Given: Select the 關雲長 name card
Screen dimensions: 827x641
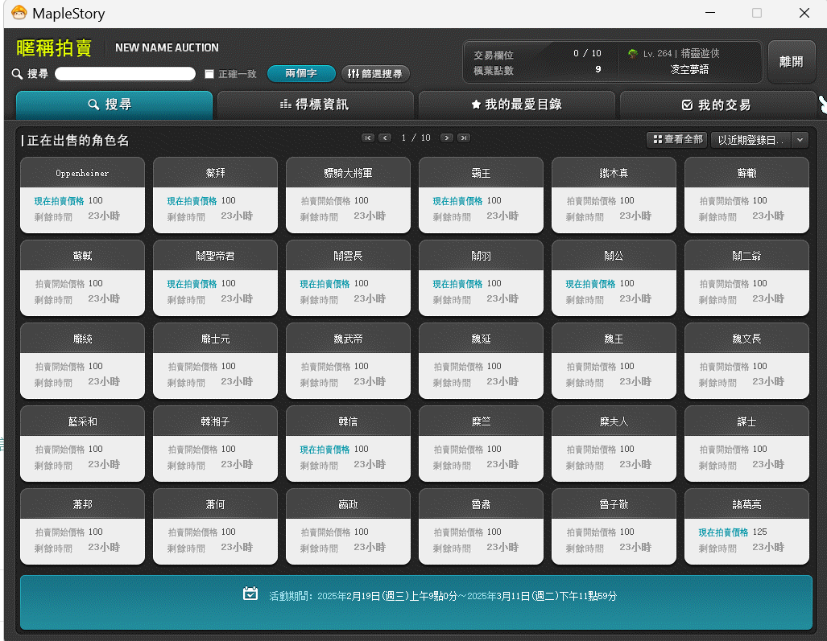Looking at the screenshot, I should [348, 278].
